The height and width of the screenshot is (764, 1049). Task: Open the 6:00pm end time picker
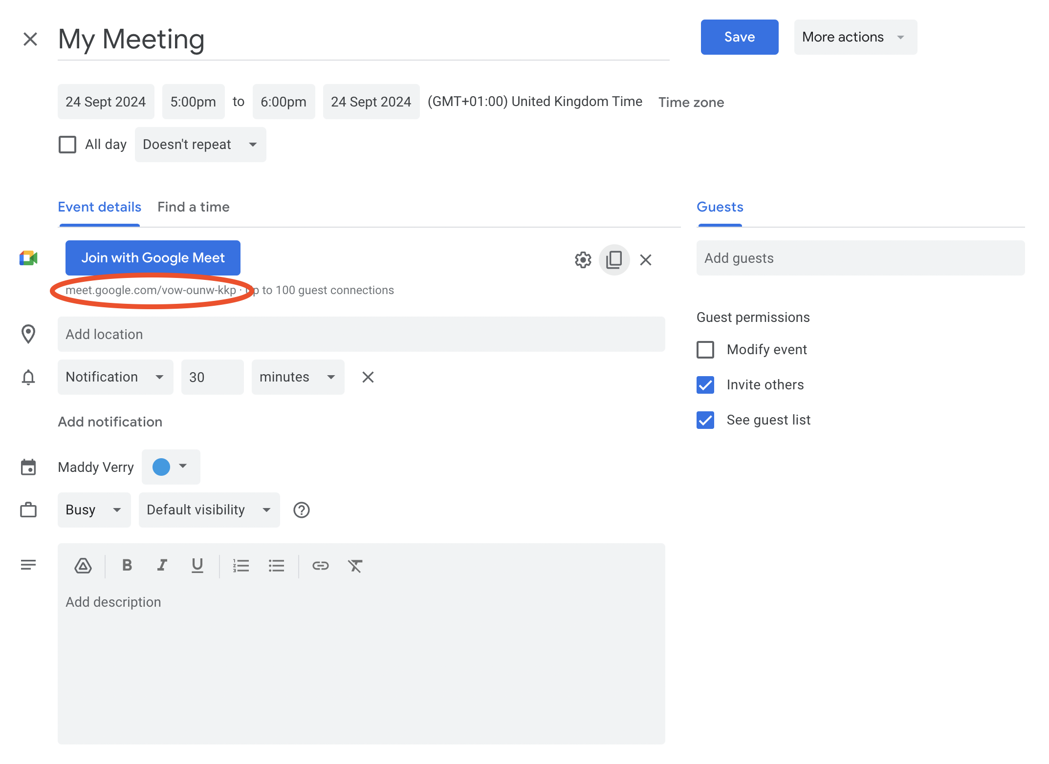click(x=284, y=102)
